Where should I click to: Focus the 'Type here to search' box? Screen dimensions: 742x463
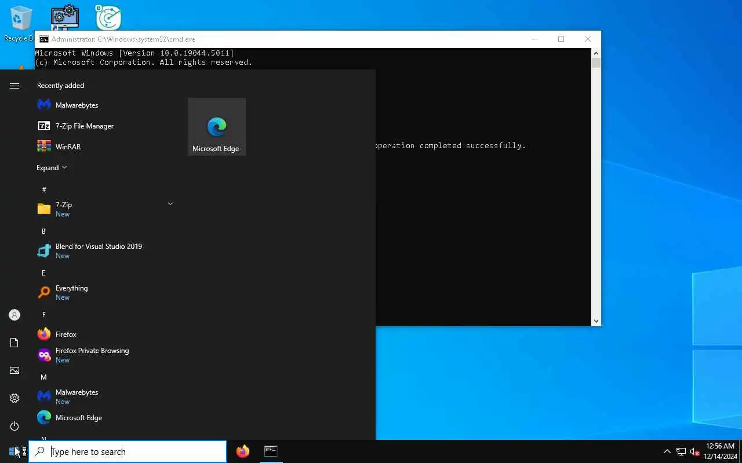click(x=128, y=451)
